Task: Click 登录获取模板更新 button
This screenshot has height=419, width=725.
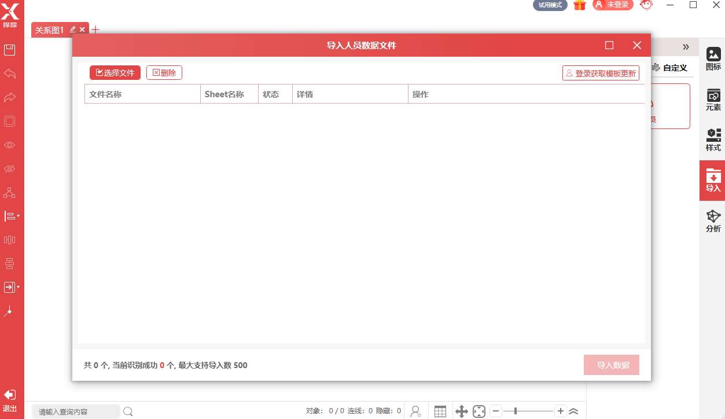Action: [x=601, y=72]
